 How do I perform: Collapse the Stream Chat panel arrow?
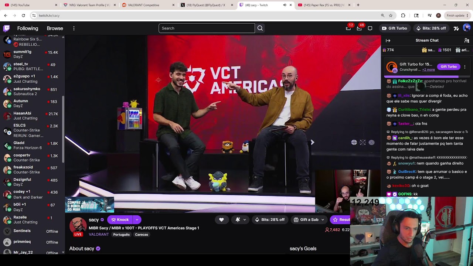pyautogui.click(x=388, y=40)
